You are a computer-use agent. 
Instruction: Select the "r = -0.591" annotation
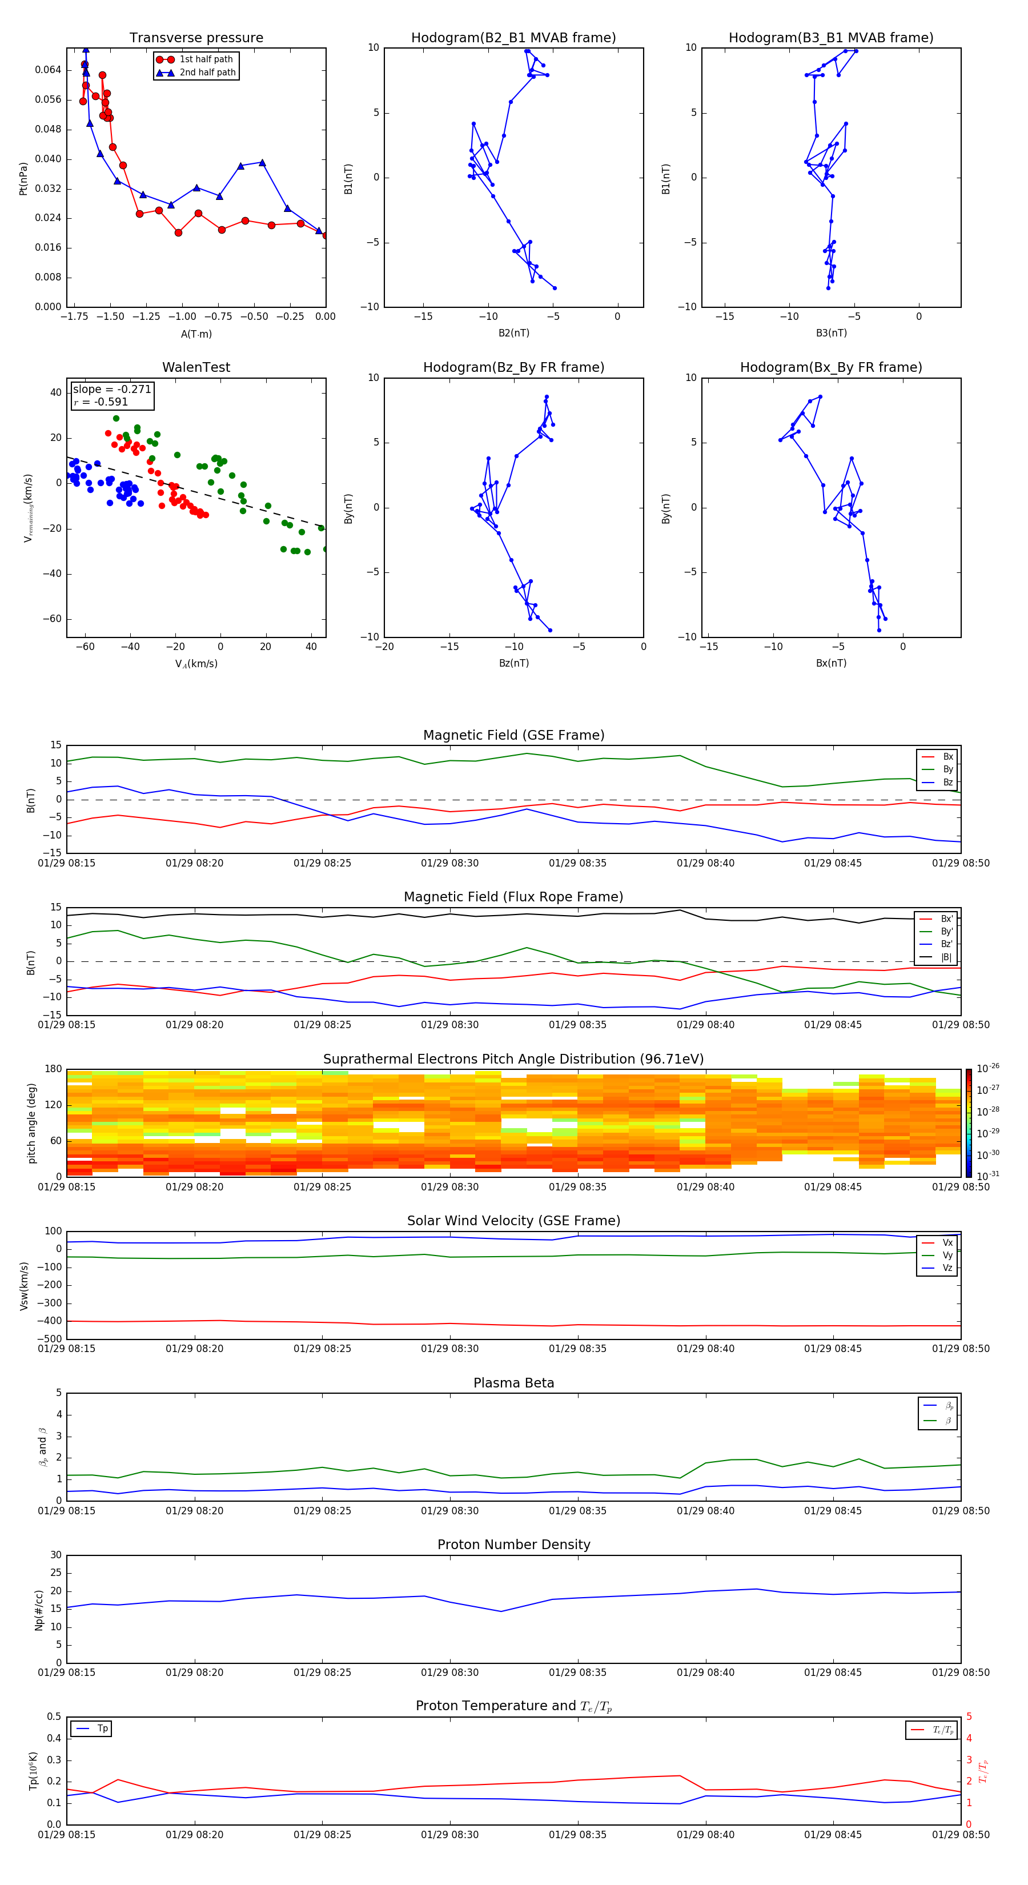pos(101,402)
